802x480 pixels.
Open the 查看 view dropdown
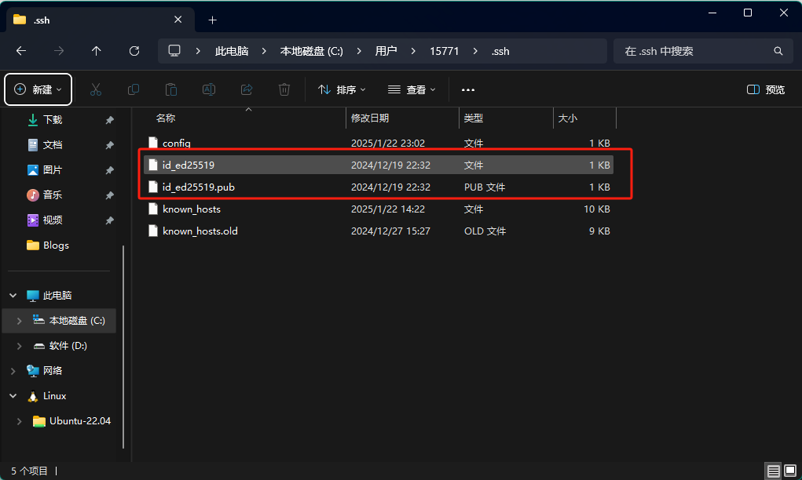(x=412, y=89)
